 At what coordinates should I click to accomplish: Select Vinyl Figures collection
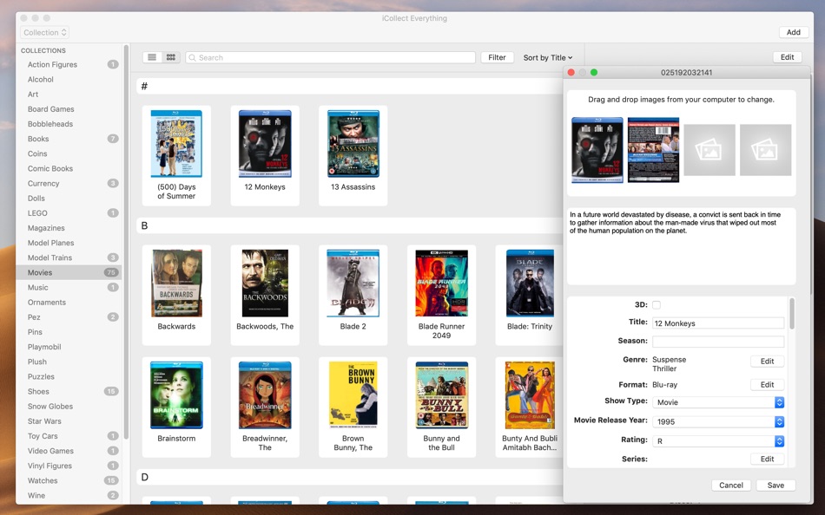tap(69, 466)
